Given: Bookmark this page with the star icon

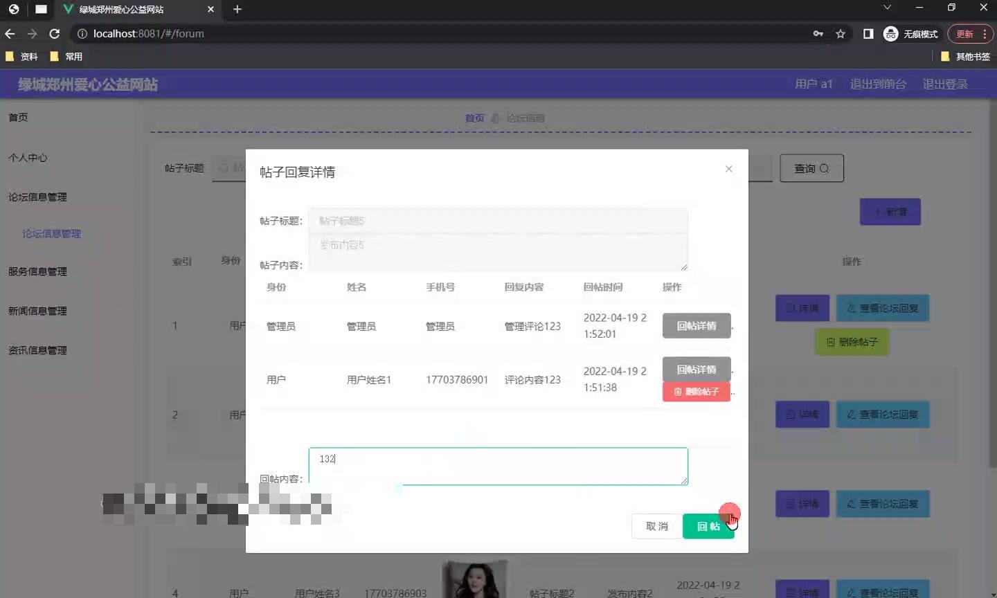Looking at the screenshot, I should 841,33.
